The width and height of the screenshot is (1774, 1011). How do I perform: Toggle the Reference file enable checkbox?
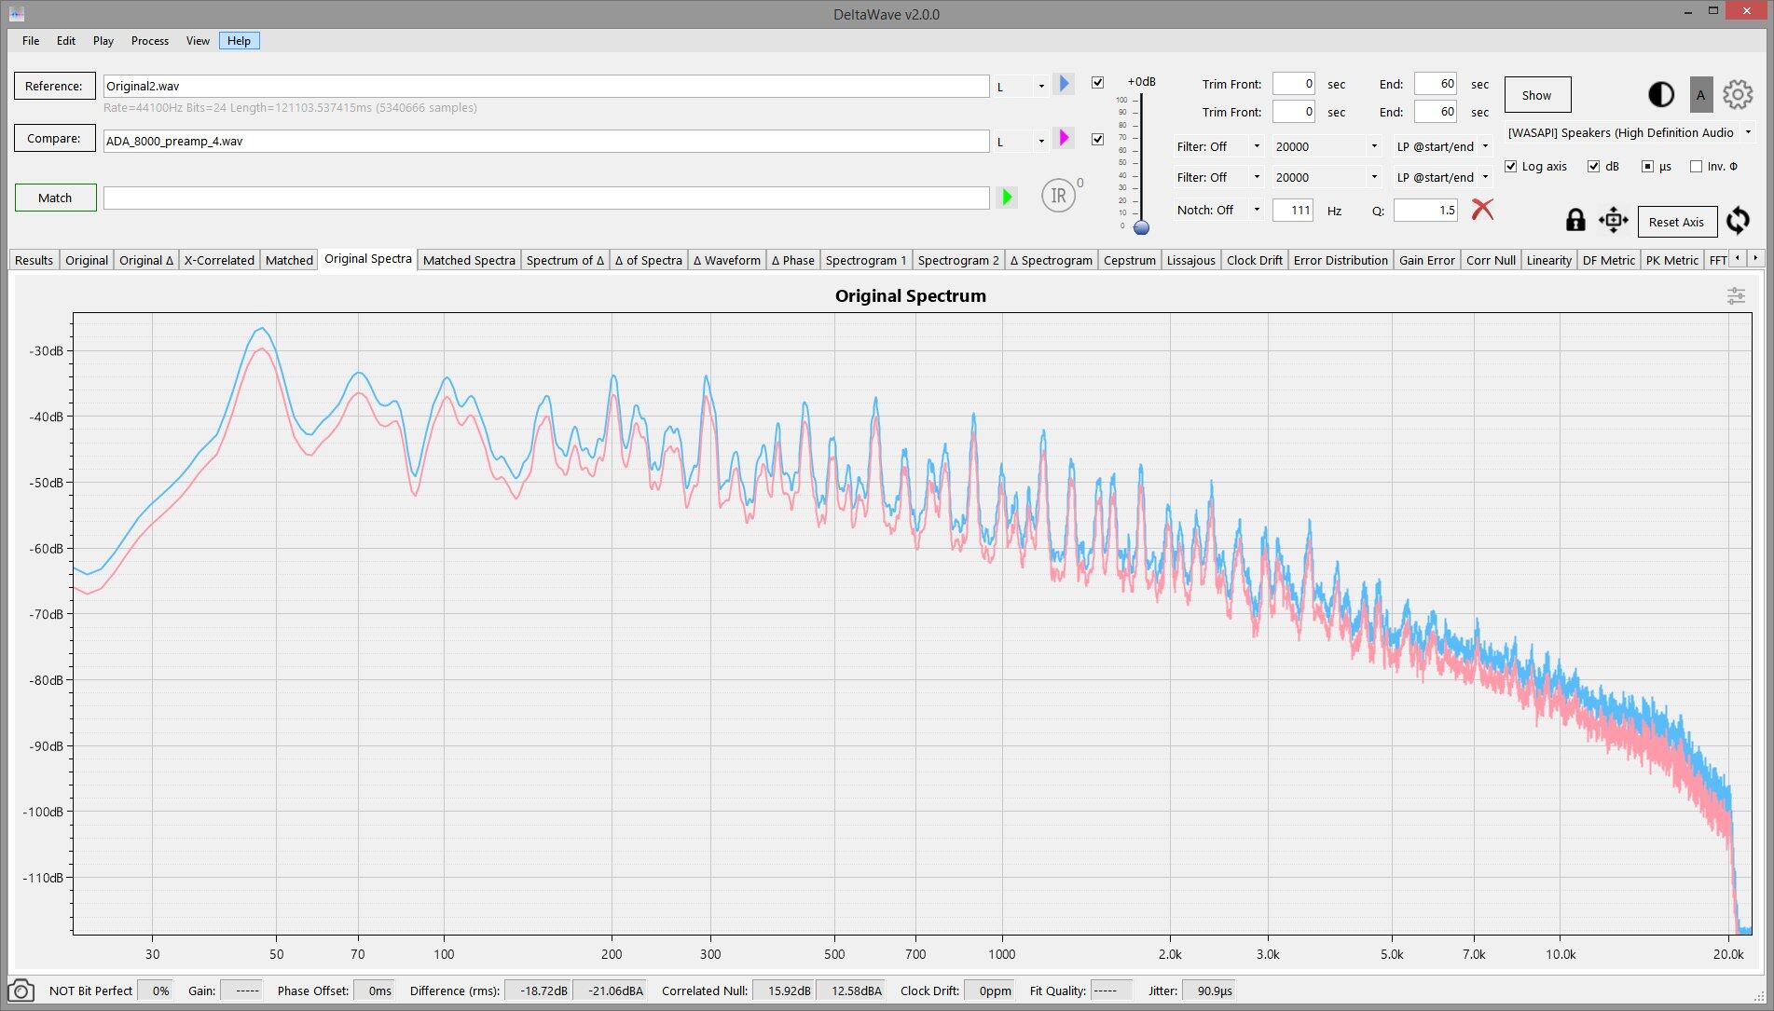pos(1097,82)
